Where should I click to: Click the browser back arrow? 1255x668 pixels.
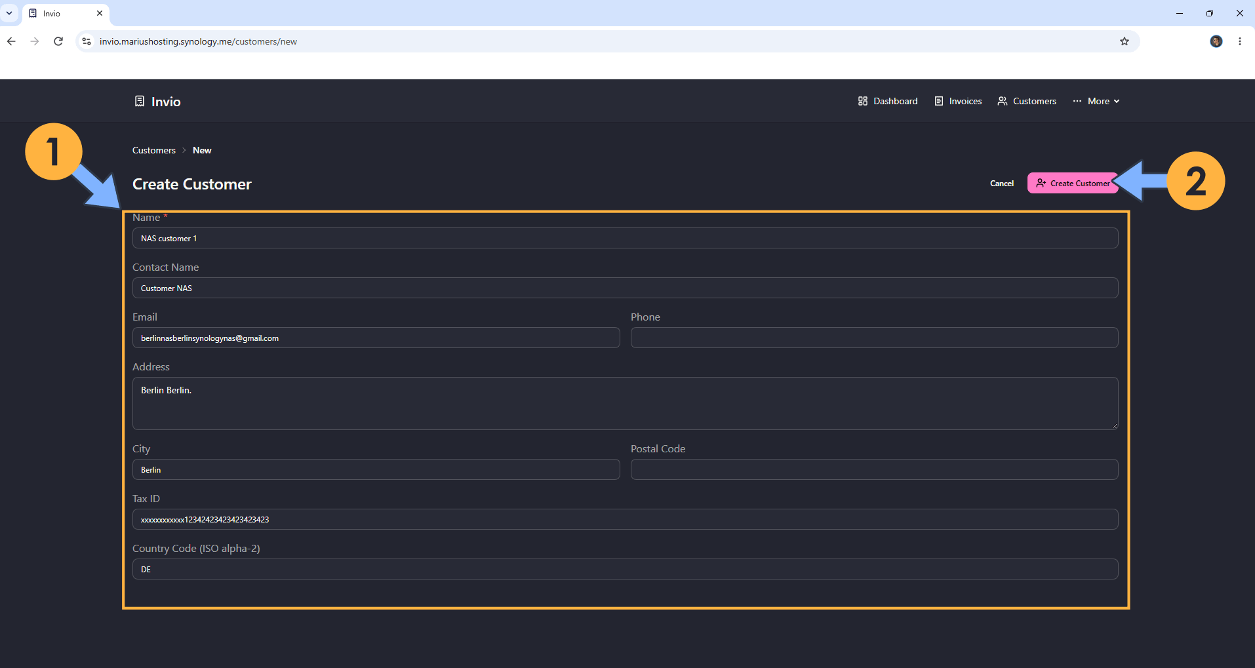pyautogui.click(x=11, y=41)
